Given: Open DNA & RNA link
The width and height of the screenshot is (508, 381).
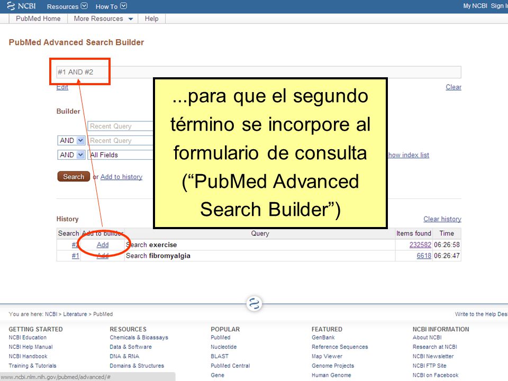Looking at the screenshot, I should tap(124, 356).
